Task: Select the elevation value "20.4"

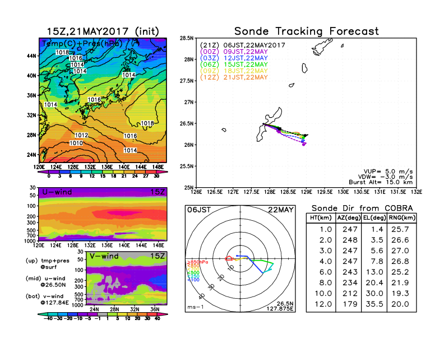Action: coord(374,282)
